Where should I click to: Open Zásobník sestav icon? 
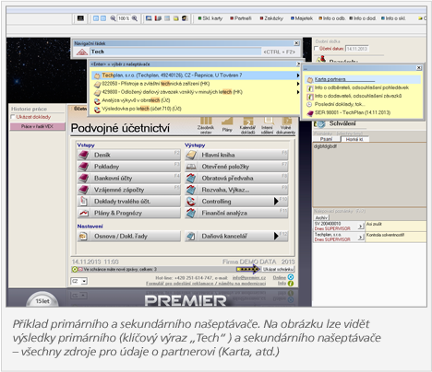click(x=206, y=125)
